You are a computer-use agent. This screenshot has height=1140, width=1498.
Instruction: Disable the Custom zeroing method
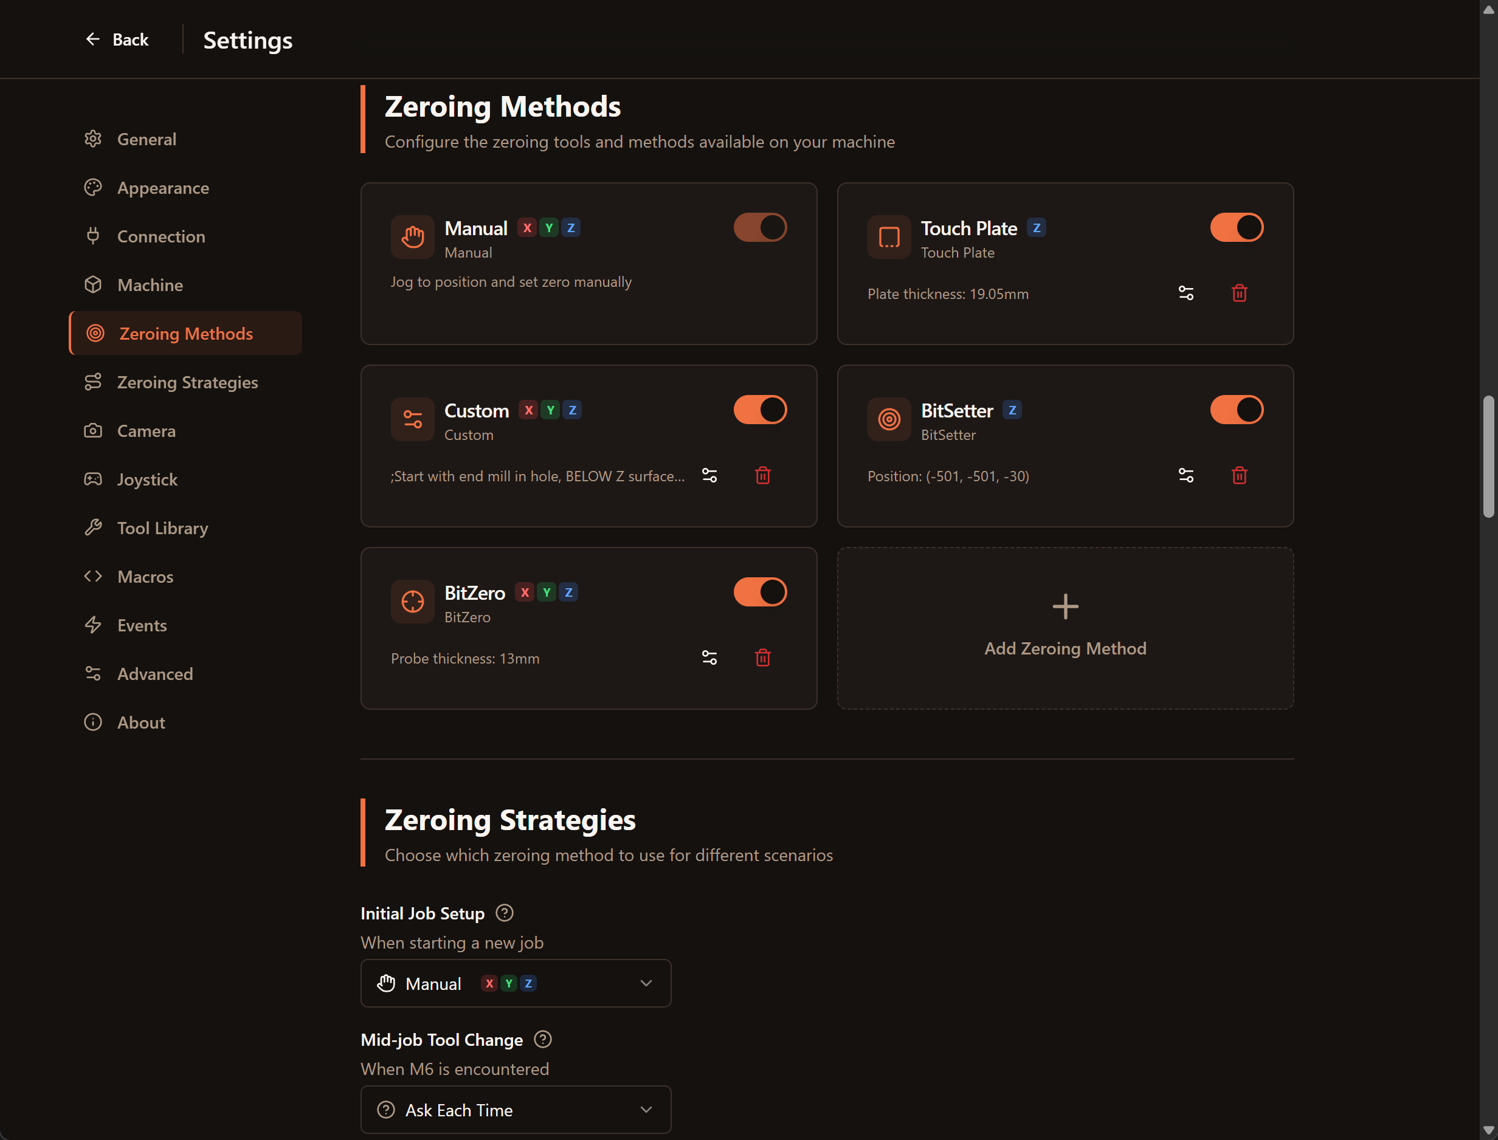point(759,409)
